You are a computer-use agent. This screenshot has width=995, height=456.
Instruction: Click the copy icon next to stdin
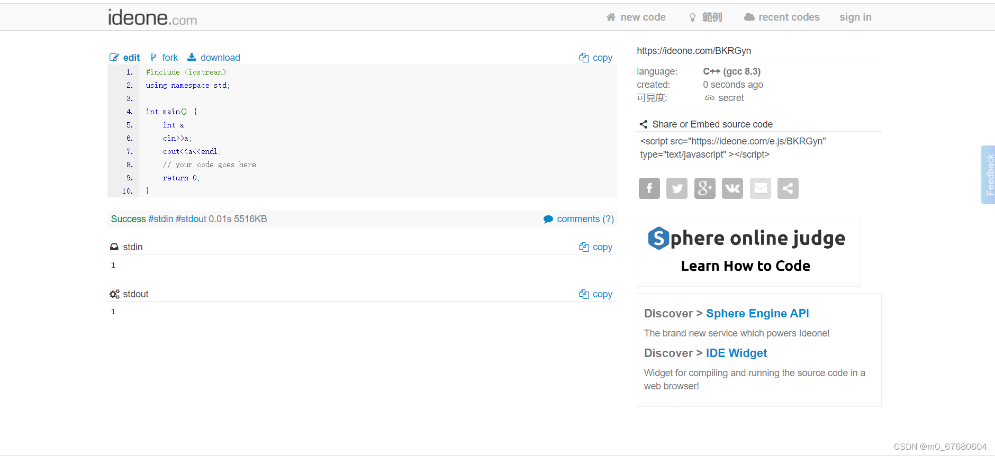point(584,247)
